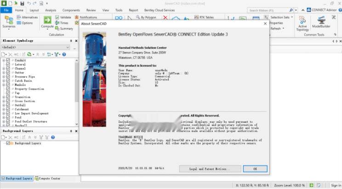Viewport: 342px width, 189px height.
Task: Expand the Conduit tree node
Action: coord(4,60)
